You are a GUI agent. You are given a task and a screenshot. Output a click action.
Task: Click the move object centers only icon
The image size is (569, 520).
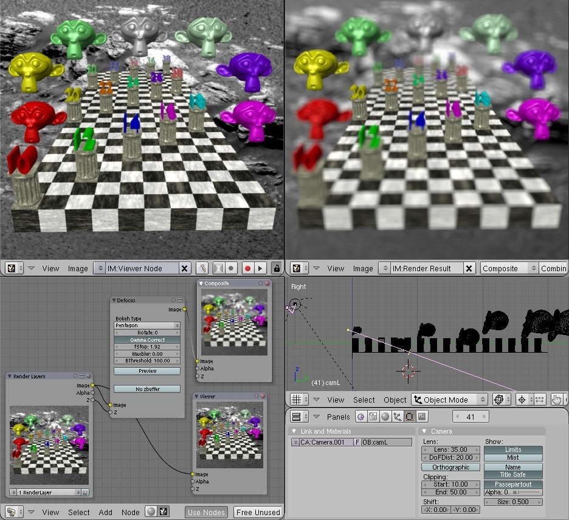pyautogui.click(x=540, y=400)
